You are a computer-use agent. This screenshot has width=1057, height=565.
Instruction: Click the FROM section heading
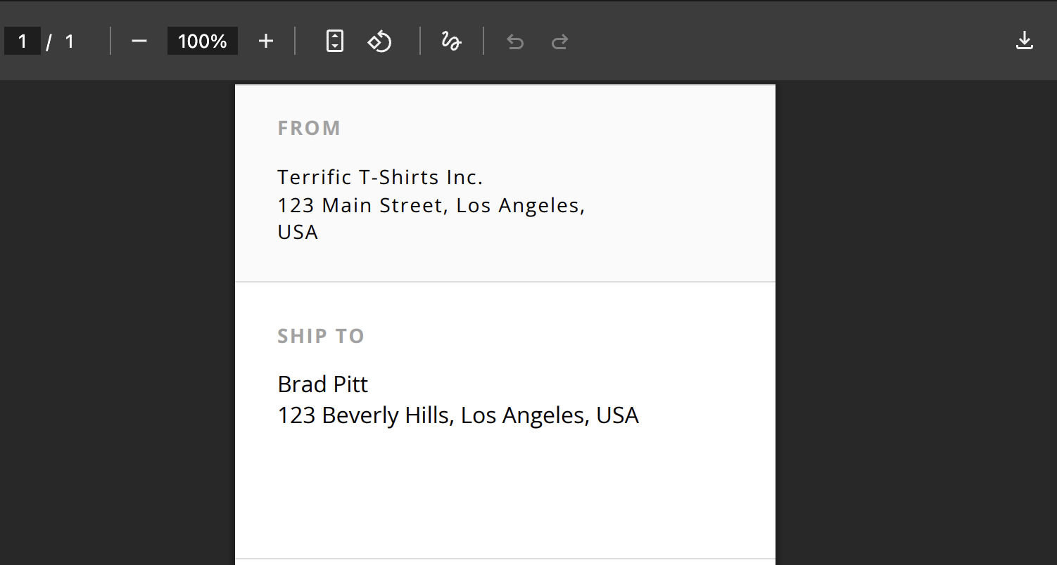[309, 128]
